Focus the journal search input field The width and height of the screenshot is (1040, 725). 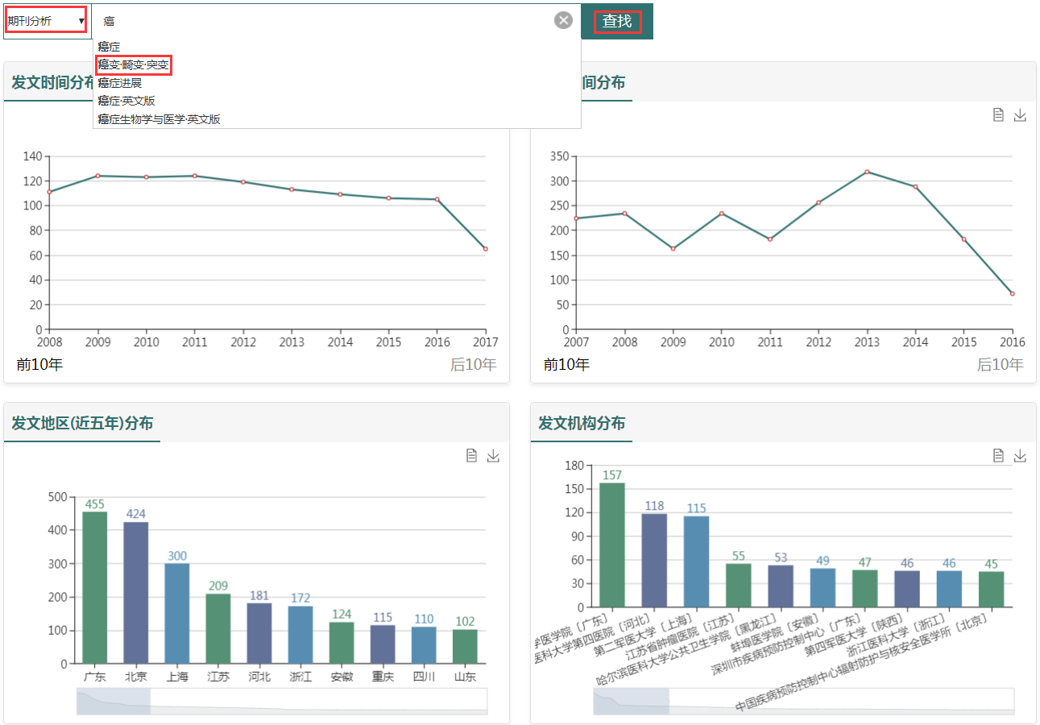tap(322, 21)
